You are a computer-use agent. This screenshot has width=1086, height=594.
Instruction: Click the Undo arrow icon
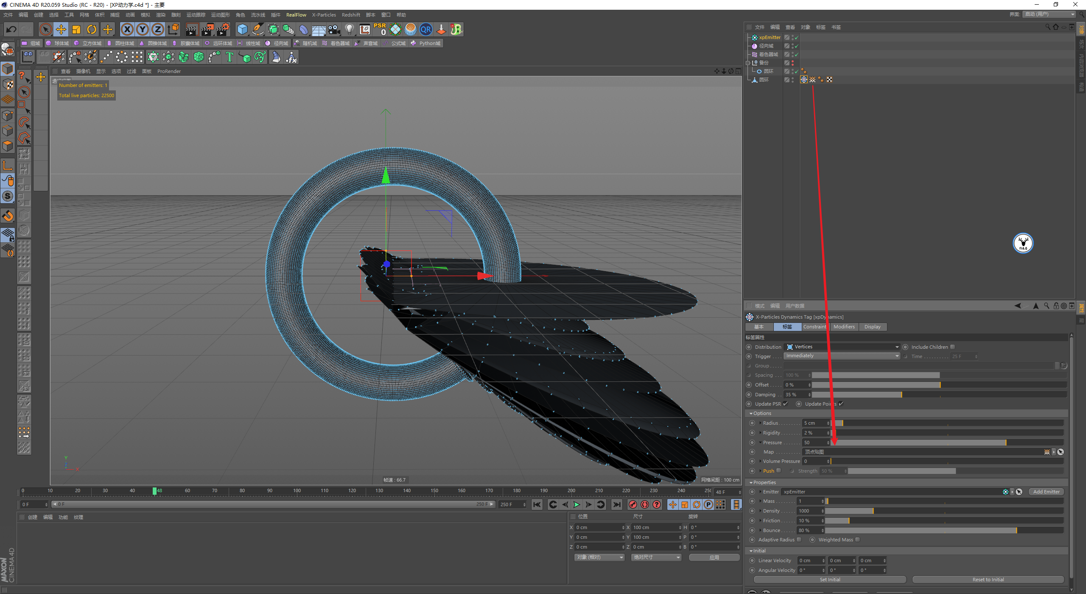11,29
